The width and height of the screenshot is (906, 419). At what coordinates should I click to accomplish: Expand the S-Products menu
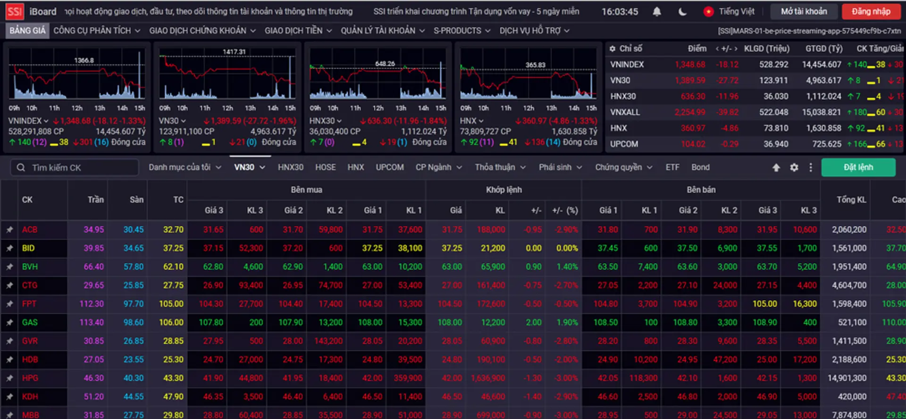click(462, 31)
